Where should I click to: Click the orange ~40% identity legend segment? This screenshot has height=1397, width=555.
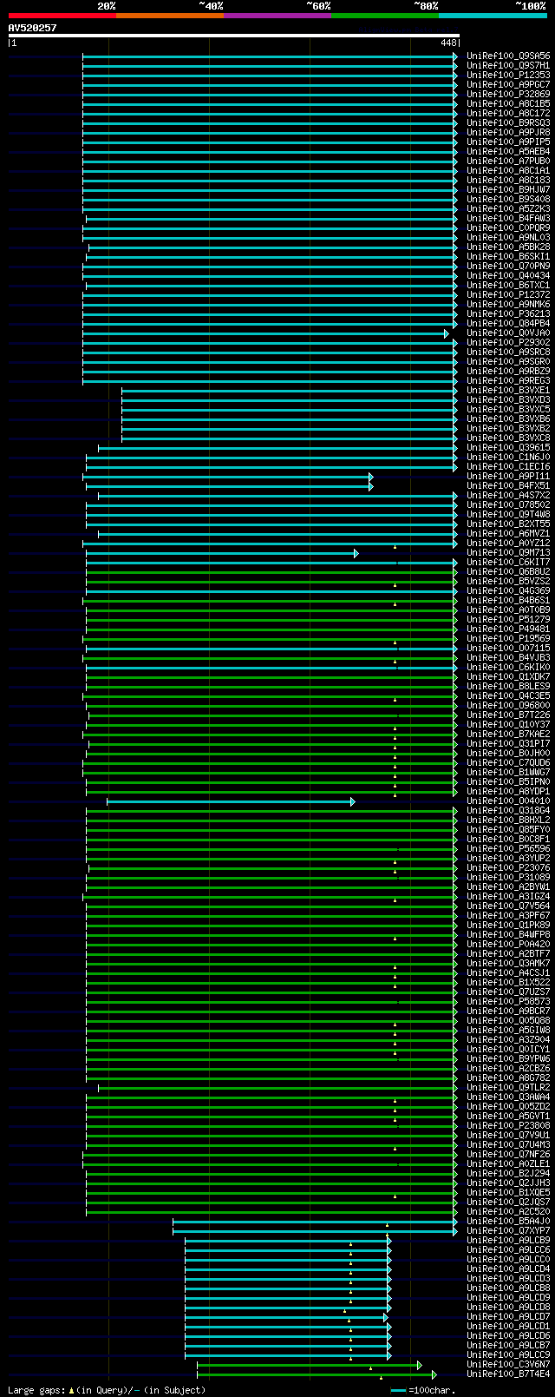pyautogui.click(x=170, y=16)
